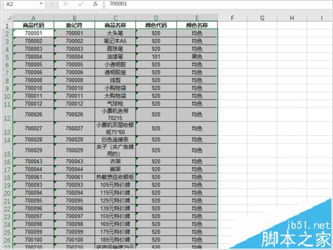Select column C header

click(x=115, y=18)
